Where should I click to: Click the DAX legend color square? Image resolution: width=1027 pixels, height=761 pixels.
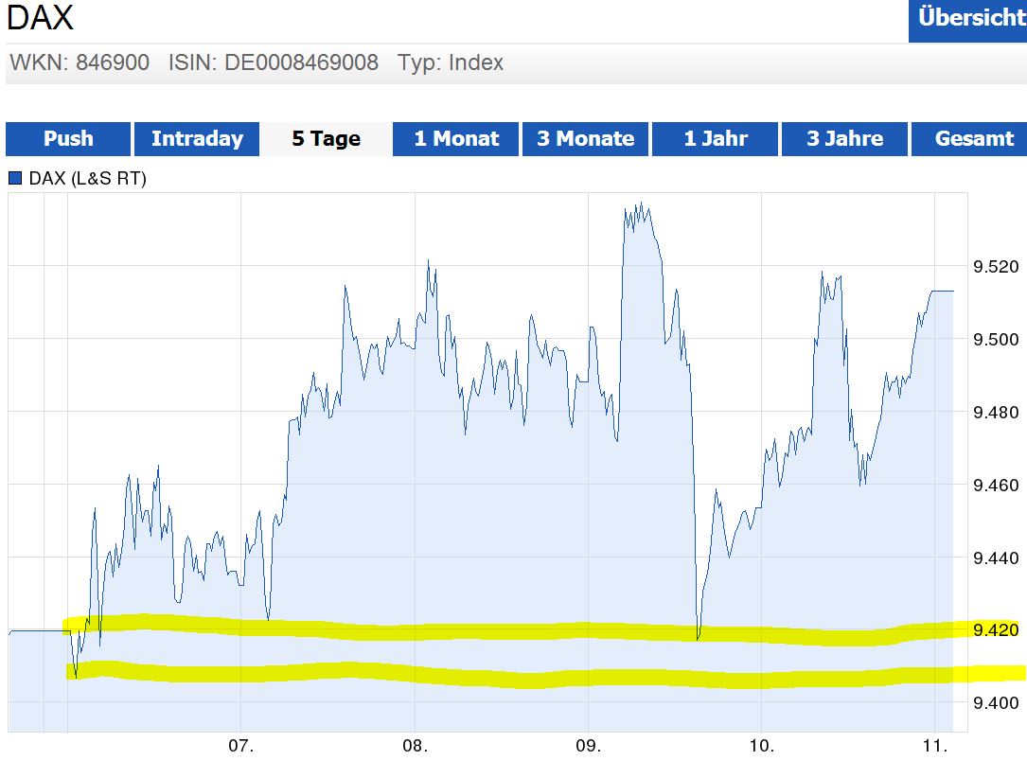coord(13,176)
